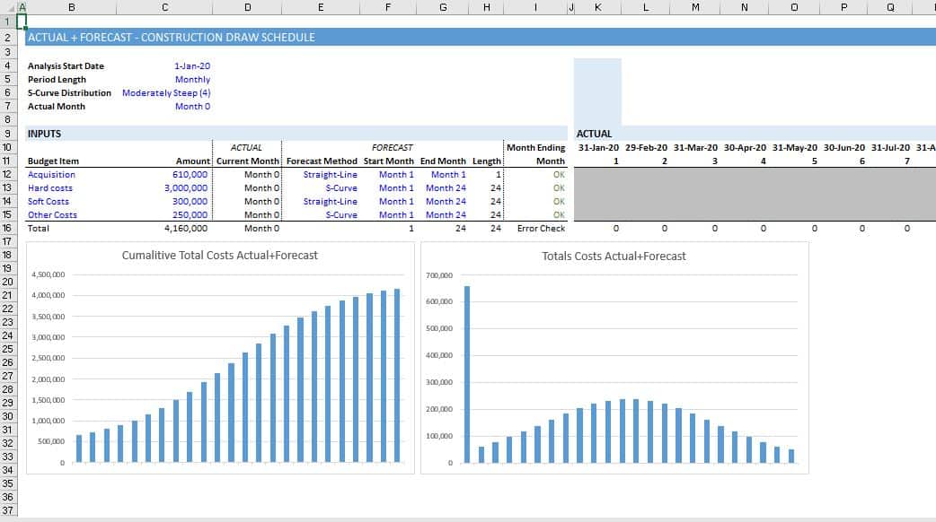Click the Select All corner button above row headers
This screenshot has width=936, height=522.
pos(9,7)
